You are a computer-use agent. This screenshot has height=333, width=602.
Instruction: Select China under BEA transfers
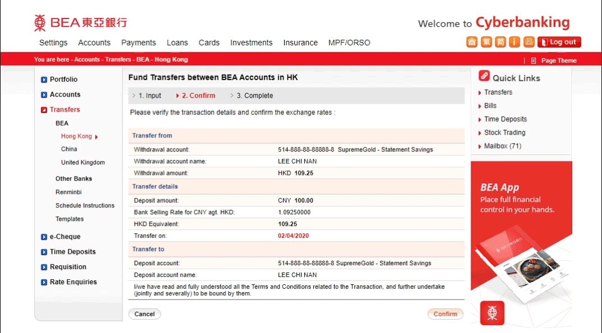pos(69,149)
